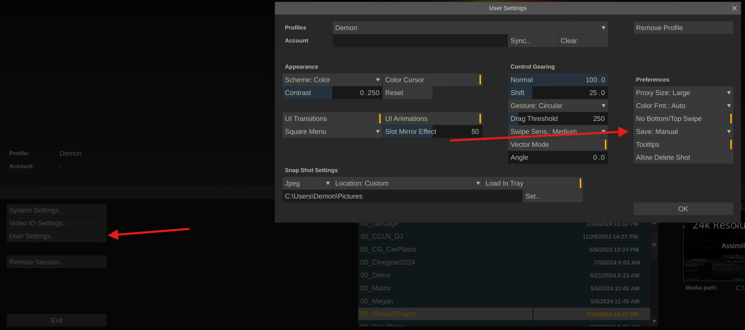This screenshot has width=745, height=330.
Task: Click the Remove Profile button
Action: pos(683,28)
